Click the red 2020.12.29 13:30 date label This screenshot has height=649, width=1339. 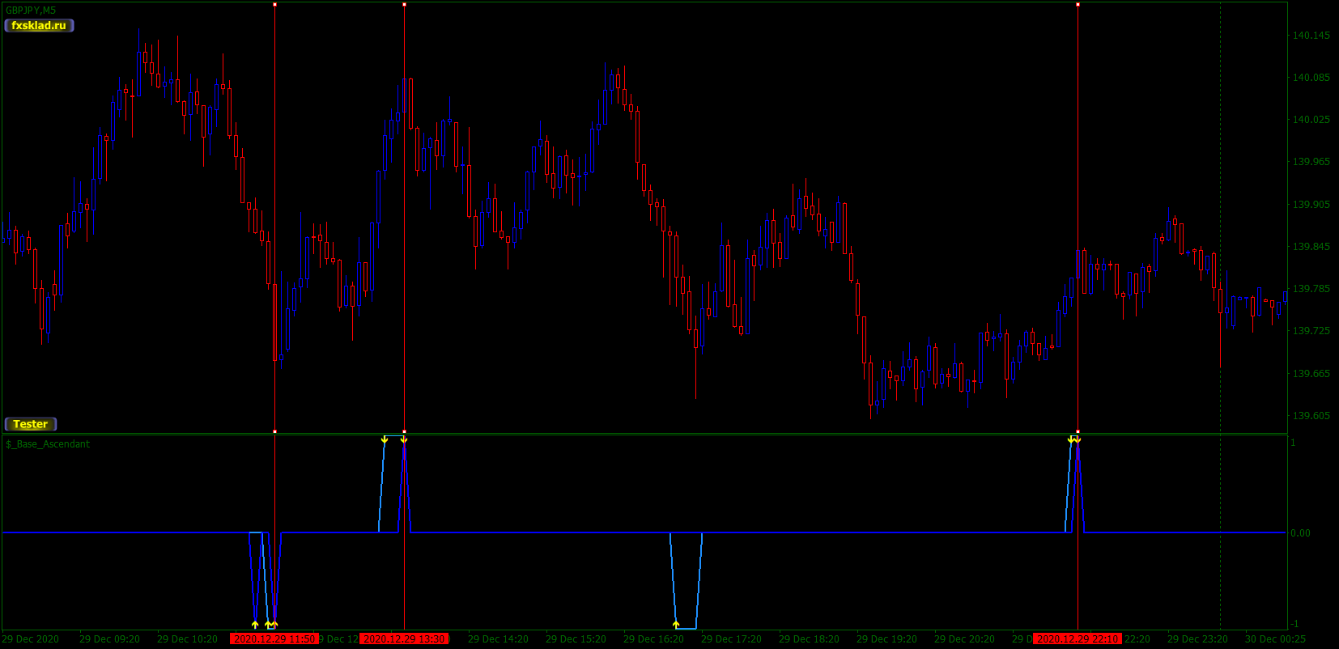[404, 639]
